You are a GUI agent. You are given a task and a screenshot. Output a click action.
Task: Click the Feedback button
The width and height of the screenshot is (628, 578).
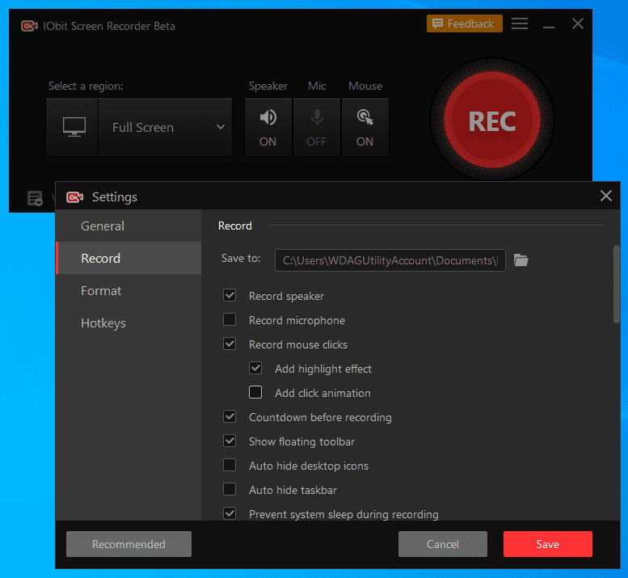point(464,23)
